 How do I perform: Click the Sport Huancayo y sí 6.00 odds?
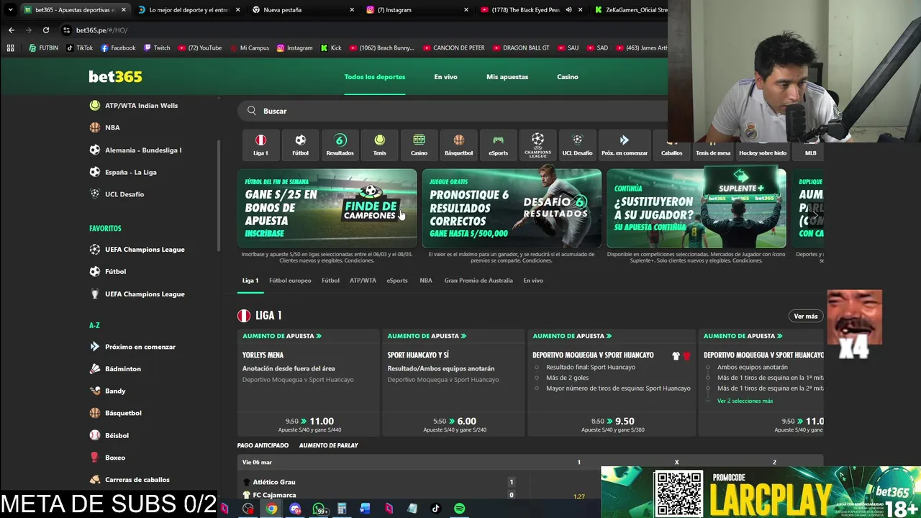point(455,424)
